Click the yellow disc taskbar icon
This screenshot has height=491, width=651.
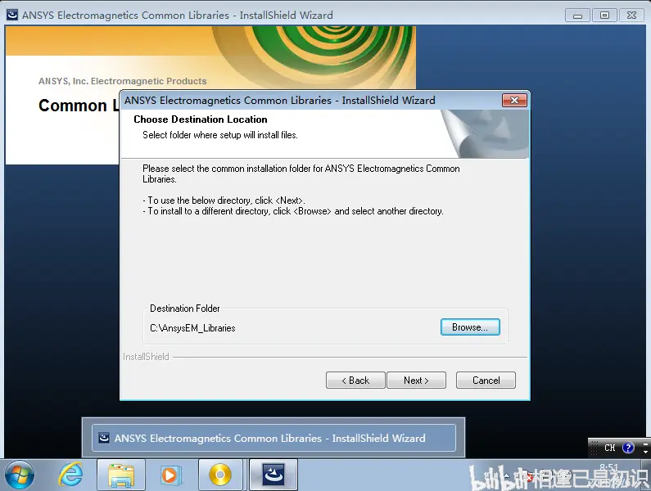coord(220,475)
